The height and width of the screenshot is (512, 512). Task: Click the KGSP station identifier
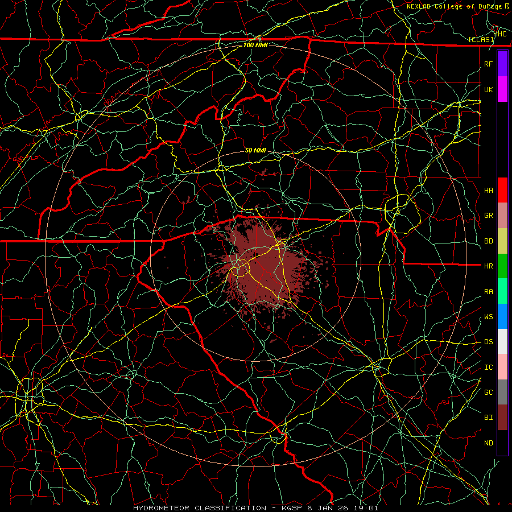(291, 508)
